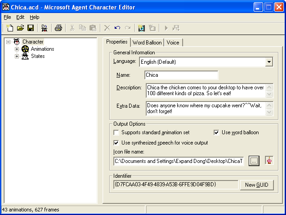Open a character file via toolbar
This screenshot has width=286, height=215.
pyautogui.click(x=20, y=28)
